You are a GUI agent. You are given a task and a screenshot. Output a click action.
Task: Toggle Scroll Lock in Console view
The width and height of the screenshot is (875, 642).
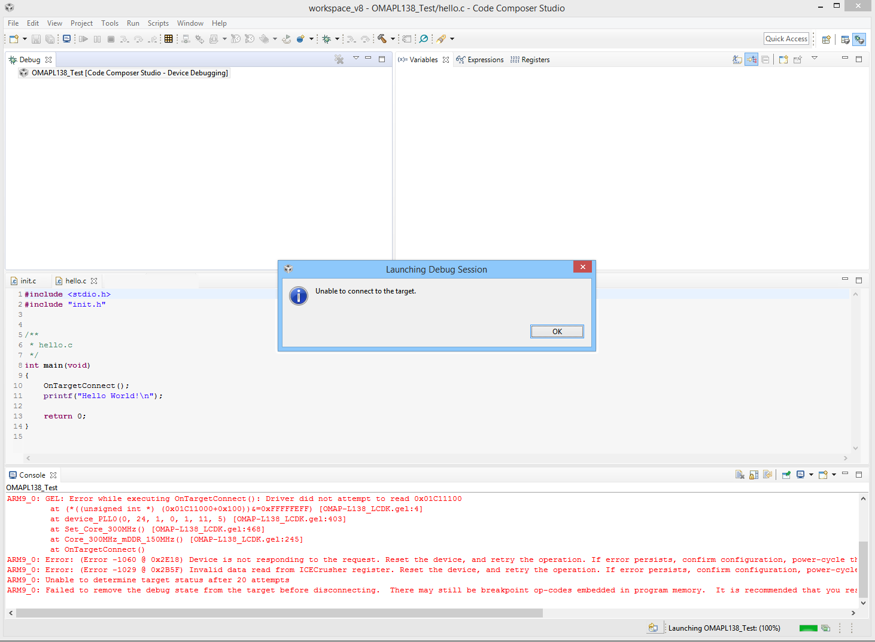point(754,475)
